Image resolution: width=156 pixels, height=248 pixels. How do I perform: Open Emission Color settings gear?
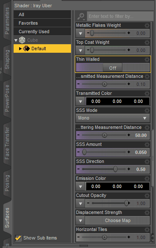pos(147,178)
